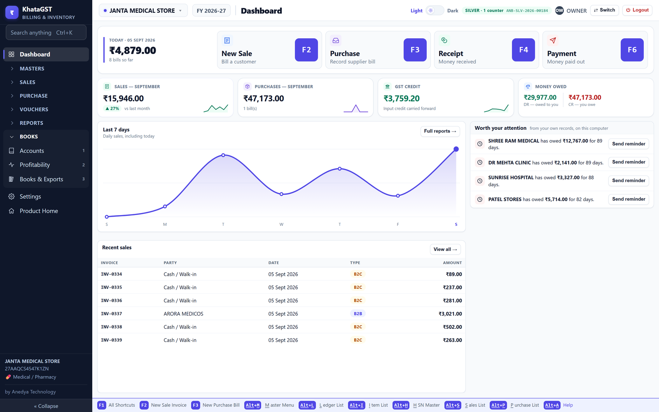The width and height of the screenshot is (659, 412).
Task: Send reminder to DR MEHTA CLINIC
Action: tap(629, 162)
